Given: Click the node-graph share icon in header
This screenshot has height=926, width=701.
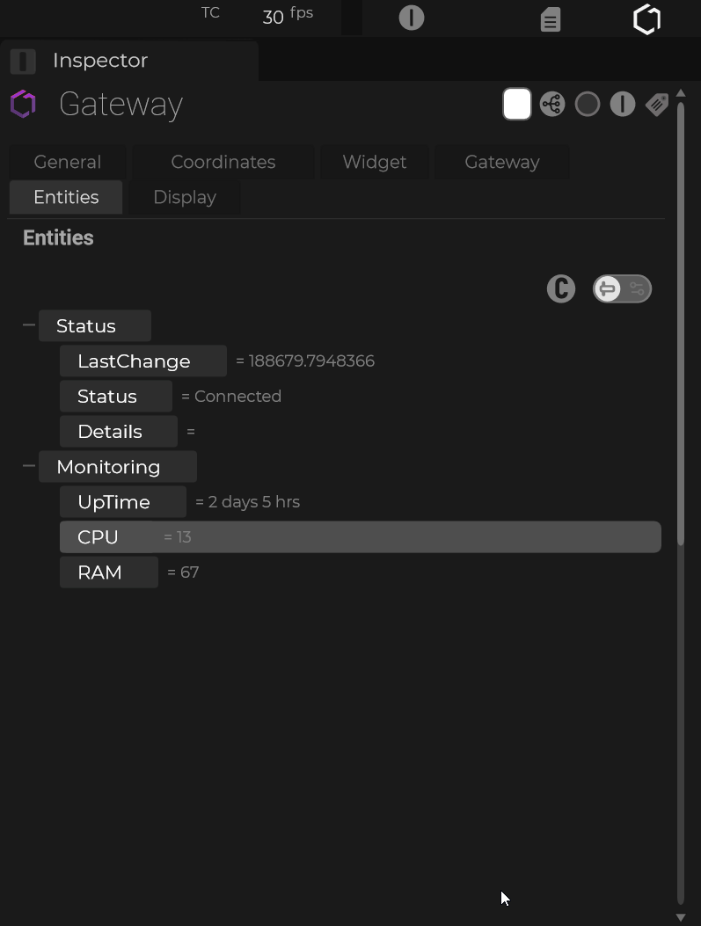Looking at the screenshot, I should (552, 104).
